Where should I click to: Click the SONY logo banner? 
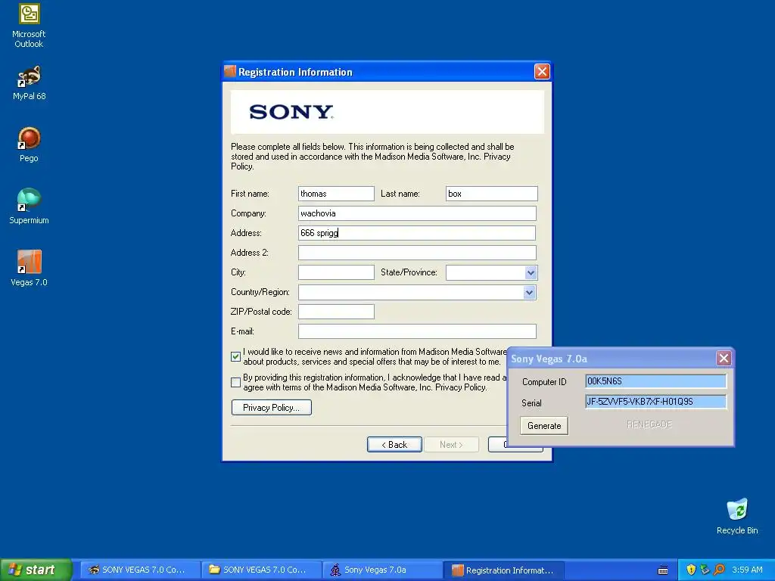coord(387,112)
